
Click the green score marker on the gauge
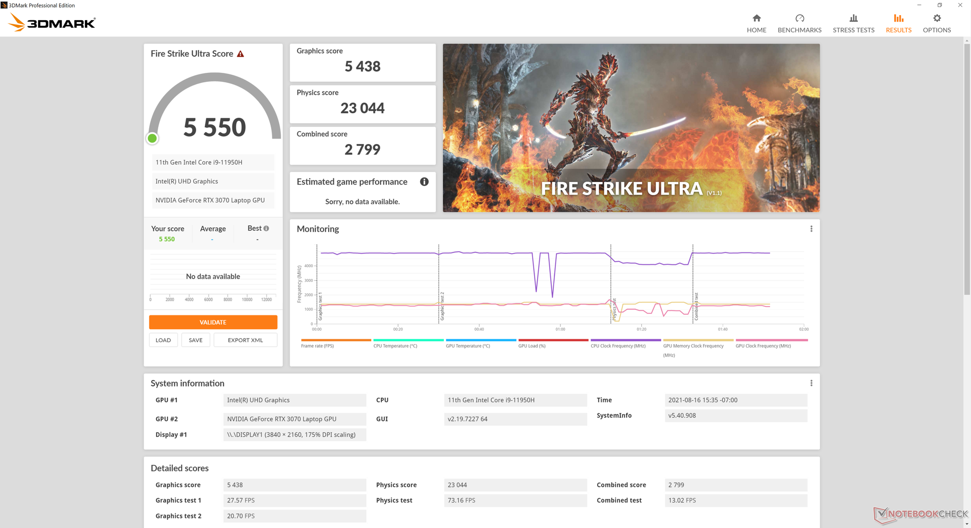click(152, 138)
